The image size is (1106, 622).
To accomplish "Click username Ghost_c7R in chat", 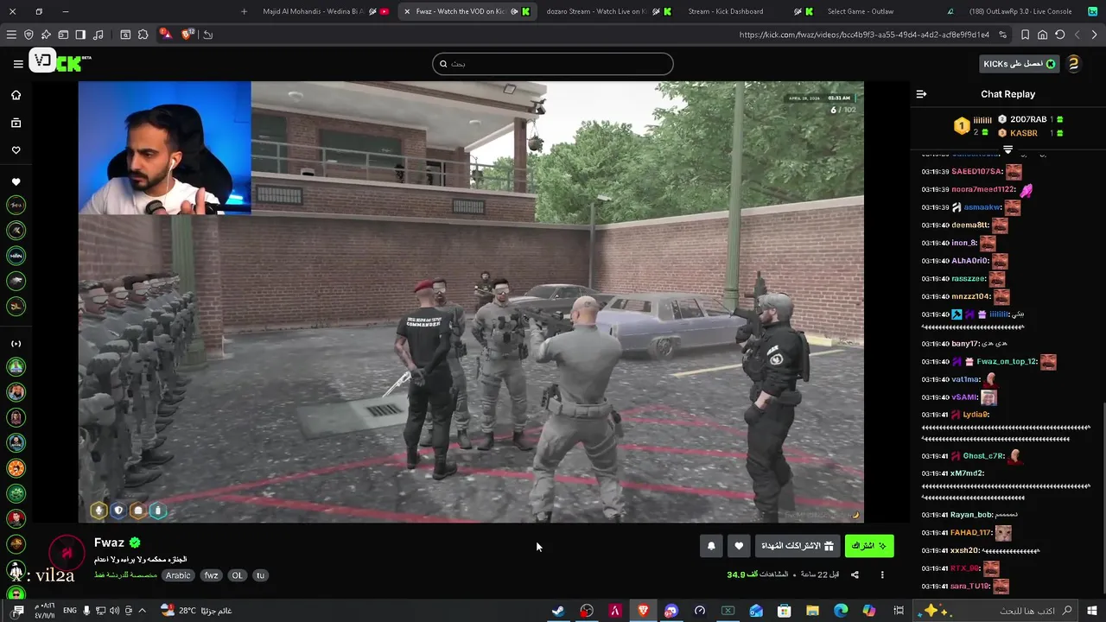I will click(x=983, y=456).
